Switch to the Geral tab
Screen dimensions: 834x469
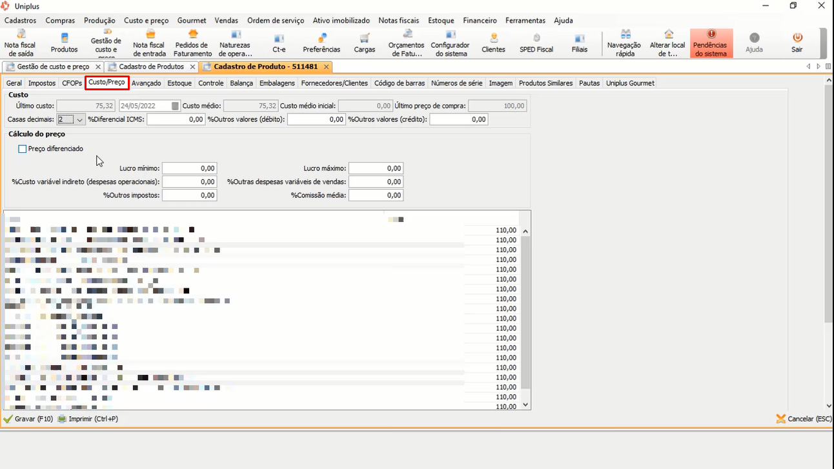(x=14, y=83)
